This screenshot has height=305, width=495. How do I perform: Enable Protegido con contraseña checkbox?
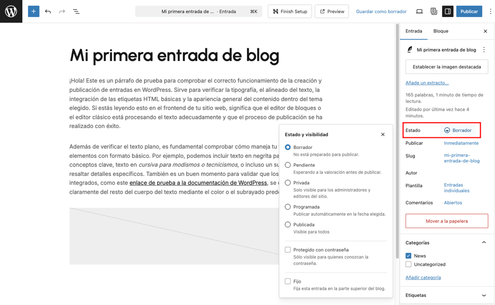pos(288,250)
